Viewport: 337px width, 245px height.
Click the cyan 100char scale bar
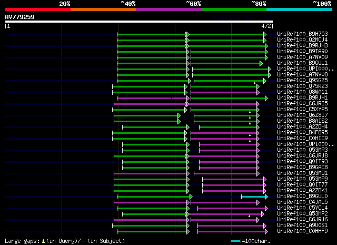[235, 241]
